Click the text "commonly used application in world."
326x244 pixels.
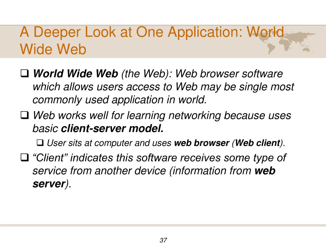(120, 99)
